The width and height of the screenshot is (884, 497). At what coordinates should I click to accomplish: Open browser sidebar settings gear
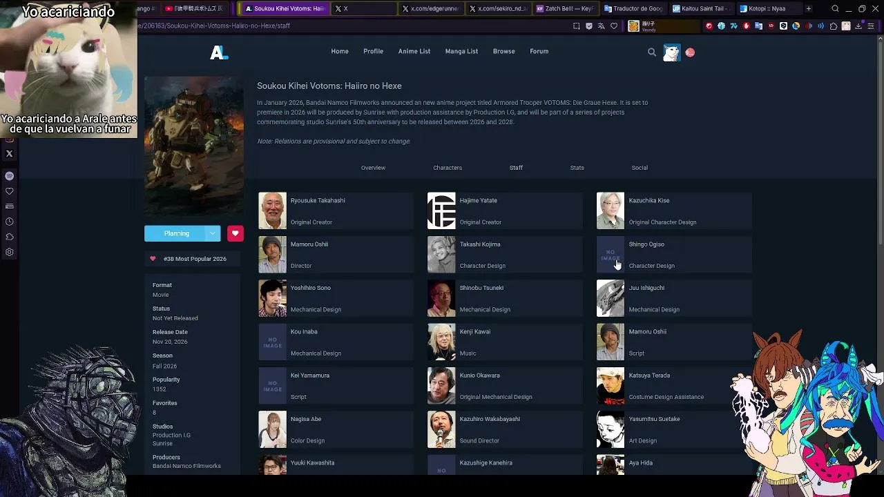(10, 252)
